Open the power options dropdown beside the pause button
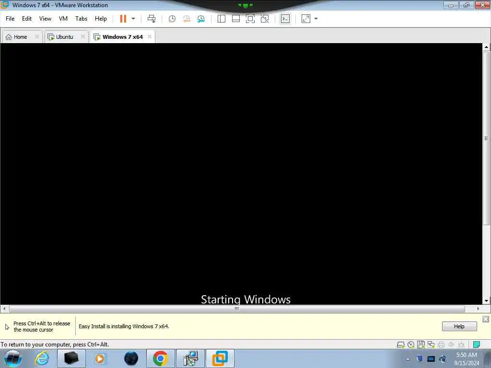Image resolution: width=491 pixels, height=368 pixels. [x=133, y=19]
